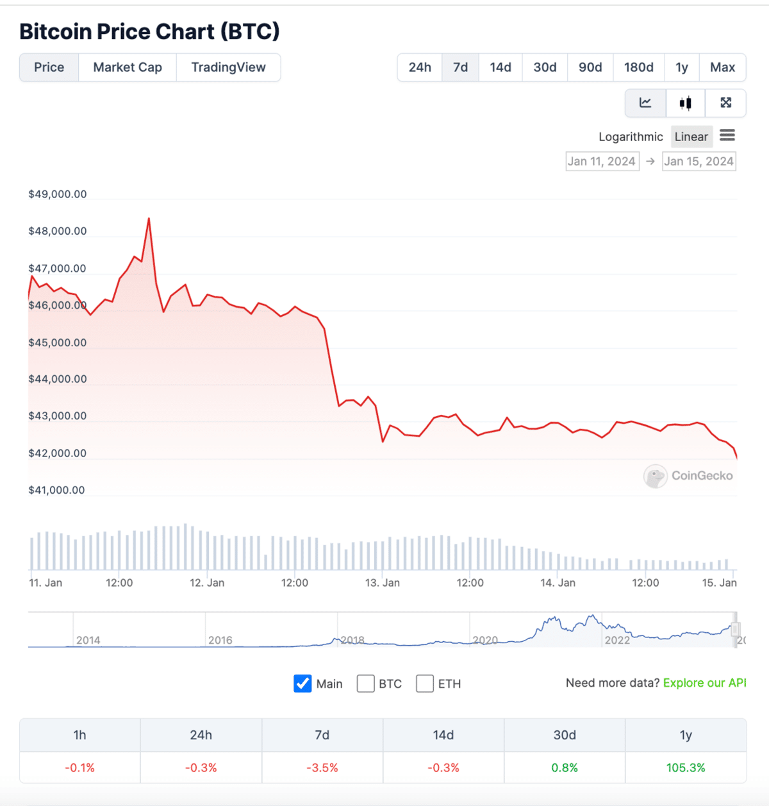This screenshot has height=806, width=769.
Task: Click the CoinGecko watermark logo
Action: (655, 476)
